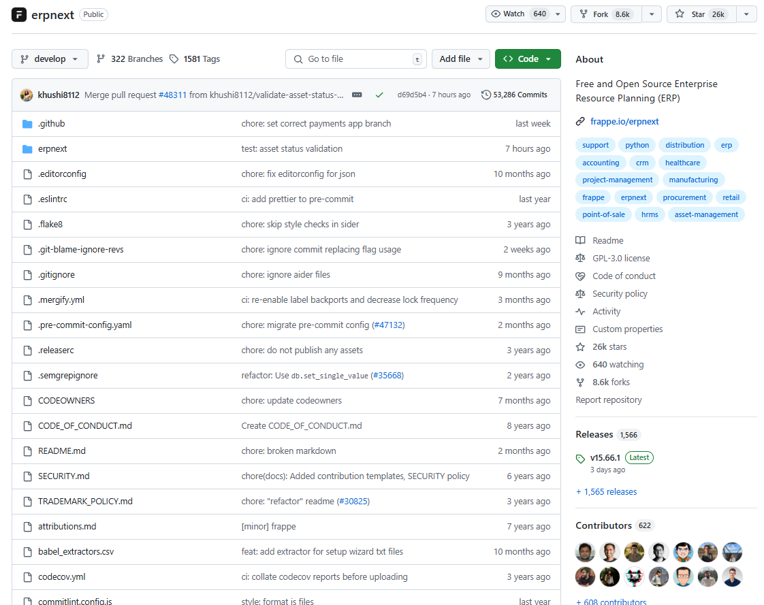Open the + 1,565 releases link
Image resolution: width=764 pixels, height=605 pixels.
coord(606,492)
